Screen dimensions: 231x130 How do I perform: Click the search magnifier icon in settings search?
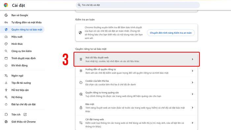[79, 5]
